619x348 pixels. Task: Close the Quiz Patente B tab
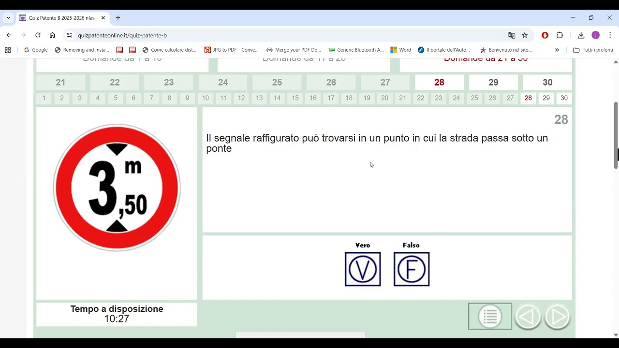coord(103,18)
